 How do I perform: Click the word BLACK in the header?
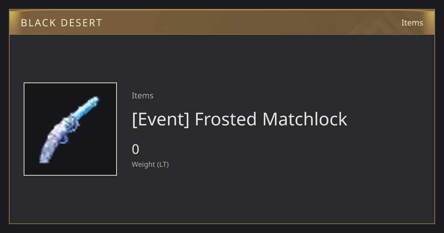pyautogui.click(x=38, y=23)
